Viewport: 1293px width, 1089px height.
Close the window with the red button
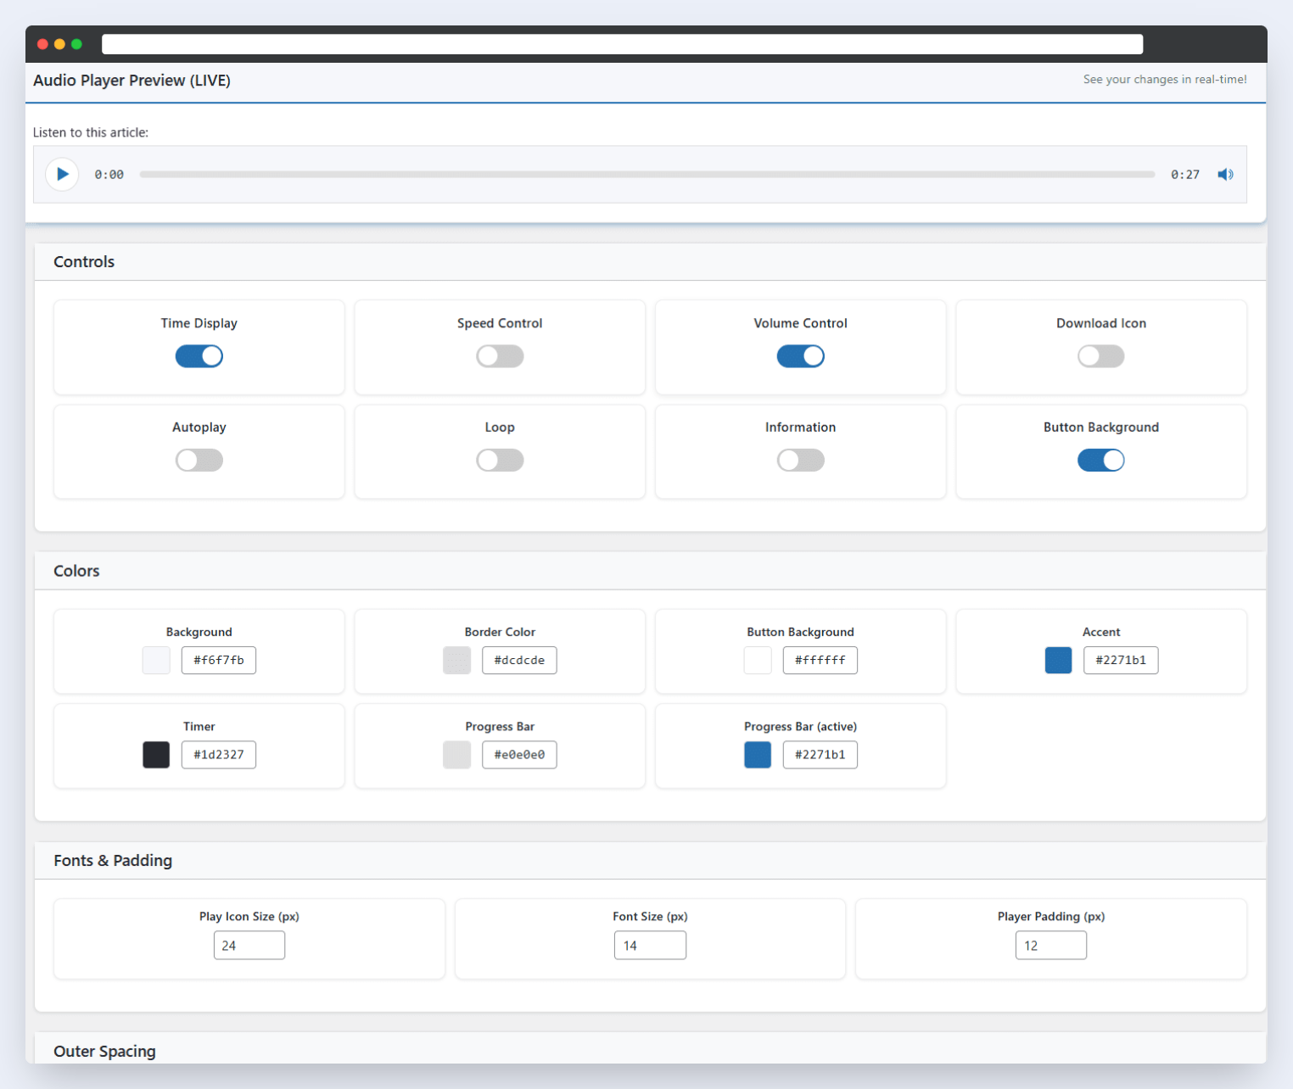tap(42, 44)
